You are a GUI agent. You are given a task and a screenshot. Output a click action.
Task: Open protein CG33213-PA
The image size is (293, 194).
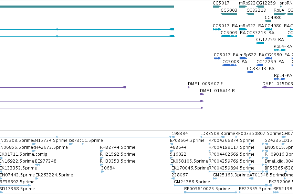[261, 69]
